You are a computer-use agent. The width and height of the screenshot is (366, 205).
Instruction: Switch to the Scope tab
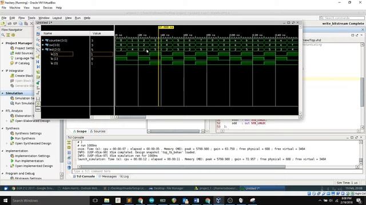80,132
